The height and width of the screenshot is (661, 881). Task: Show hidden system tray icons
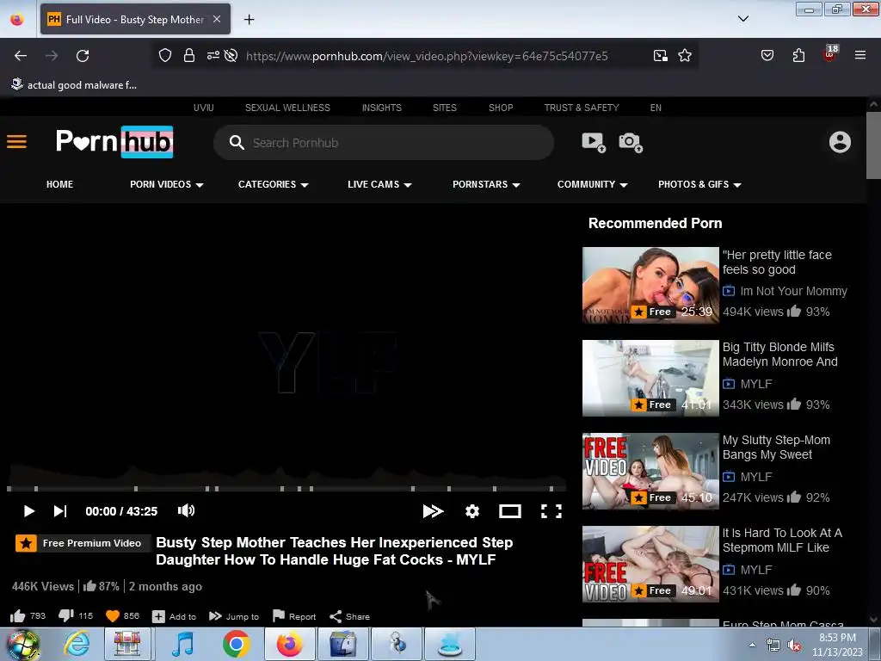752,646
